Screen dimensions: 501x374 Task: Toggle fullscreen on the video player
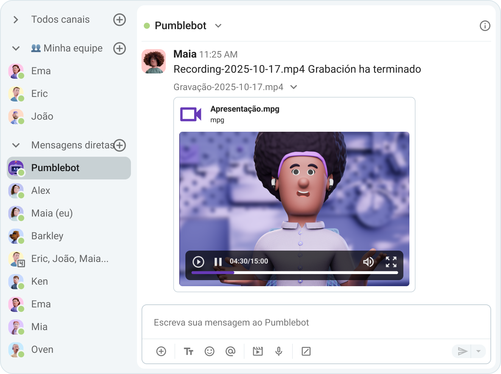tap(391, 262)
